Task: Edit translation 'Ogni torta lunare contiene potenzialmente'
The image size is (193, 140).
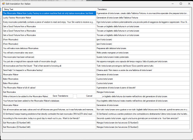Action: pos(143,22)
